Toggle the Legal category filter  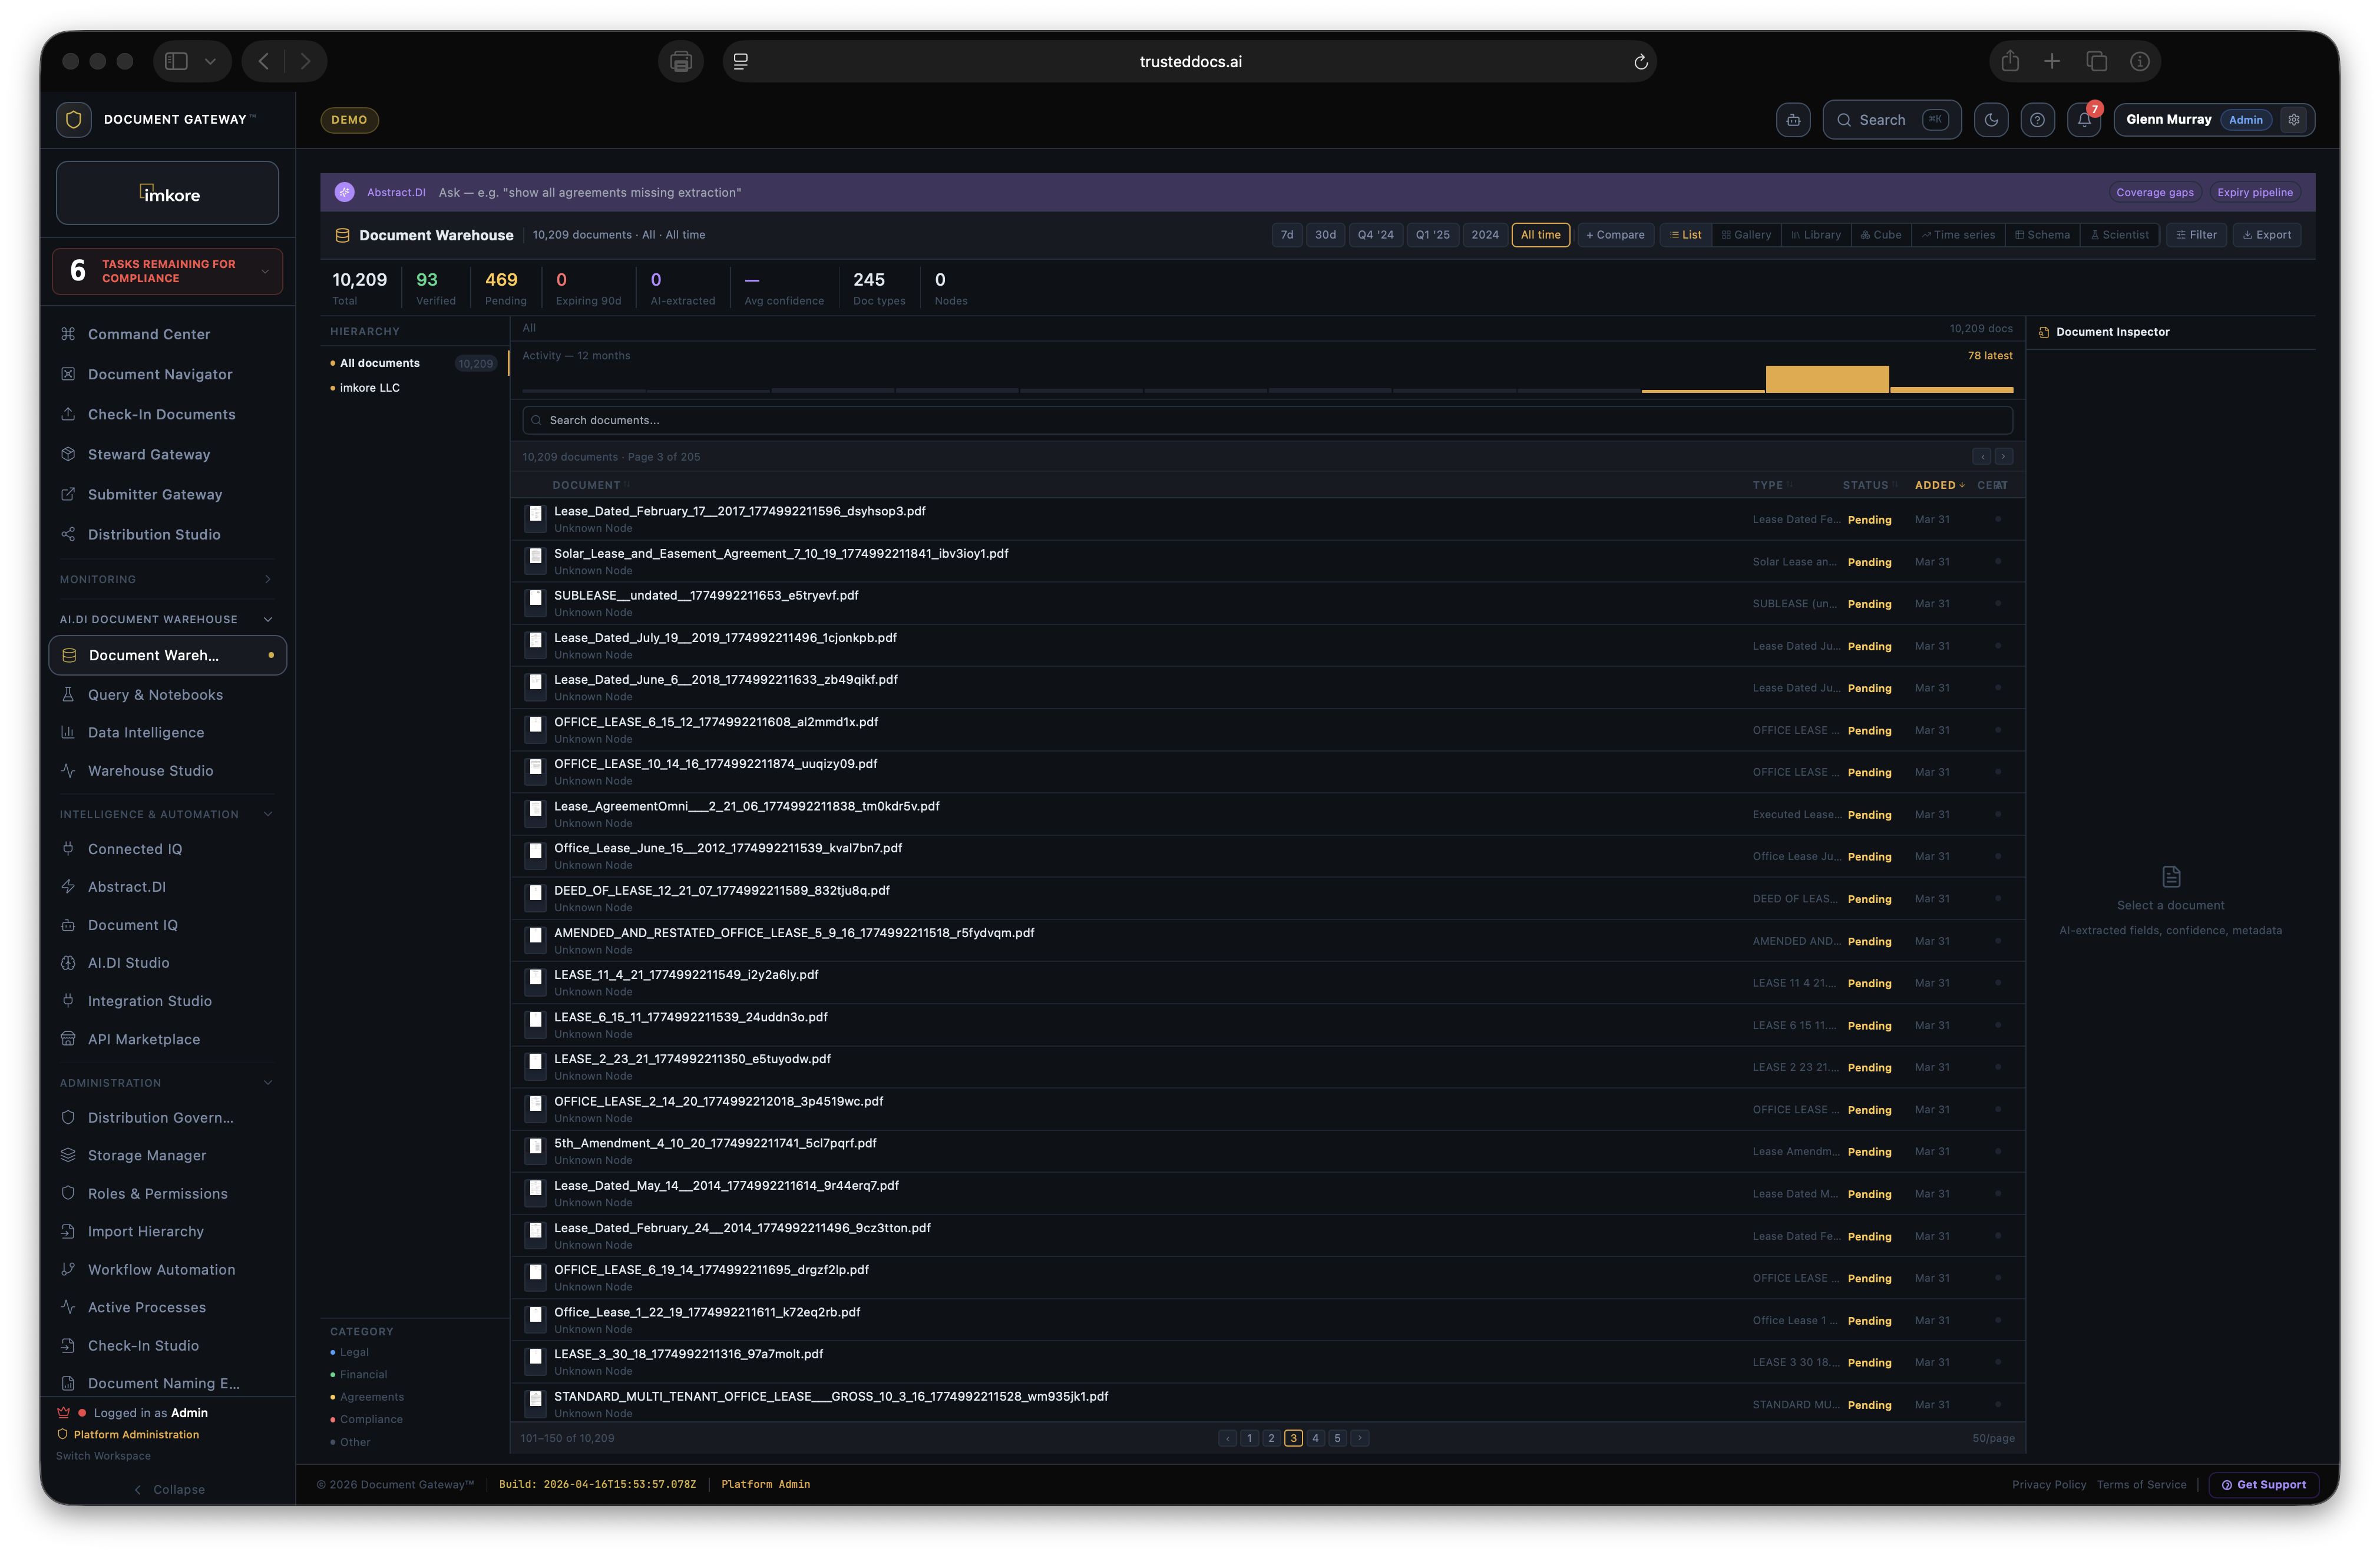click(354, 1352)
